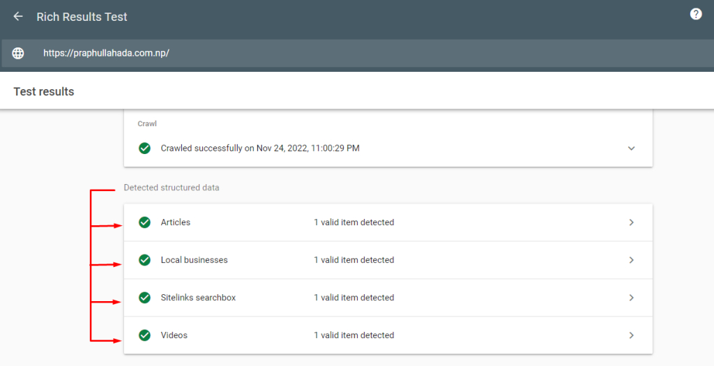This screenshot has height=366, width=714.
Task: Click the green checkmark next to Local businesses
Action: point(144,260)
